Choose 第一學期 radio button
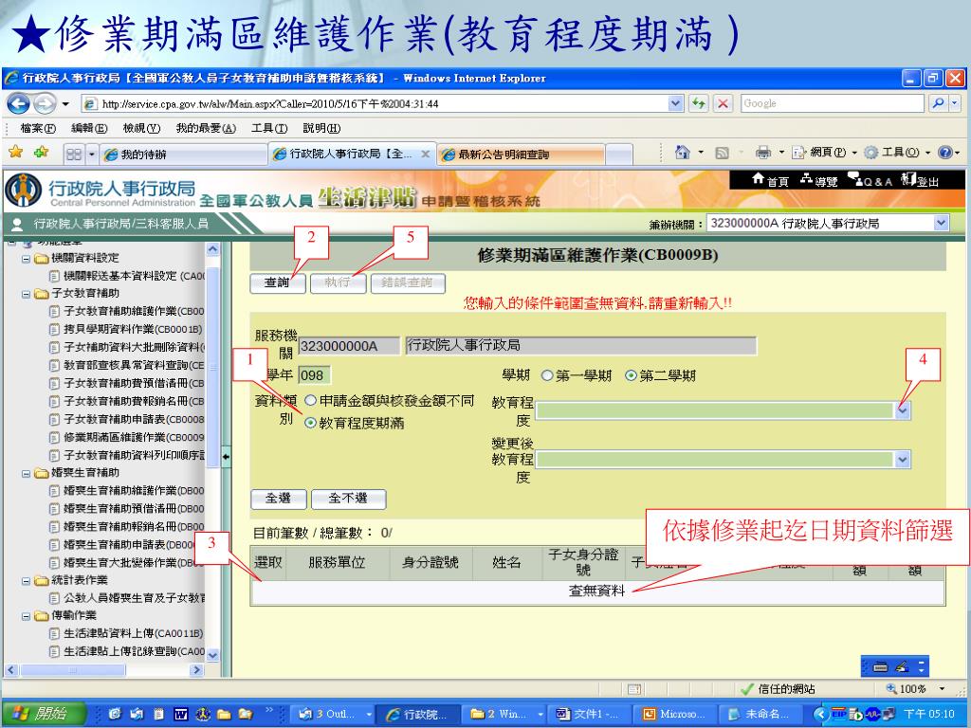 tap(547, 375)
